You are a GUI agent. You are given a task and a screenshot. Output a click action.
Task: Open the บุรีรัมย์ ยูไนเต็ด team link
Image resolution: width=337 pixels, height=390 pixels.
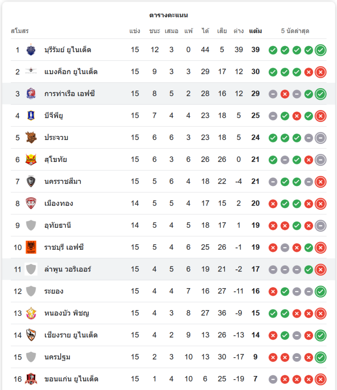[68, 50]
